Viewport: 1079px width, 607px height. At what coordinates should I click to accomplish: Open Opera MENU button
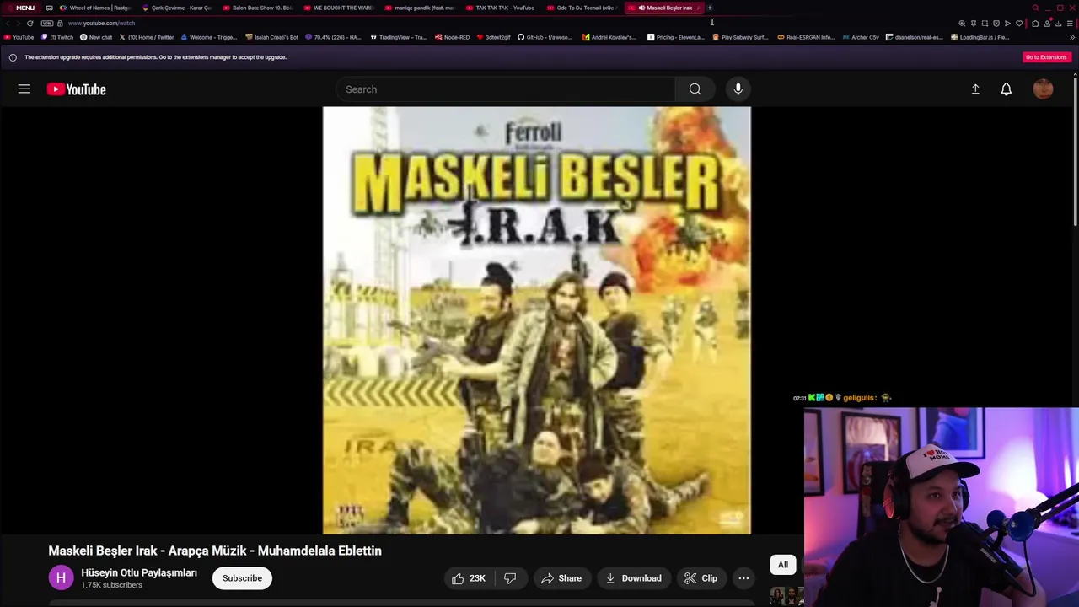click(20, 8)
